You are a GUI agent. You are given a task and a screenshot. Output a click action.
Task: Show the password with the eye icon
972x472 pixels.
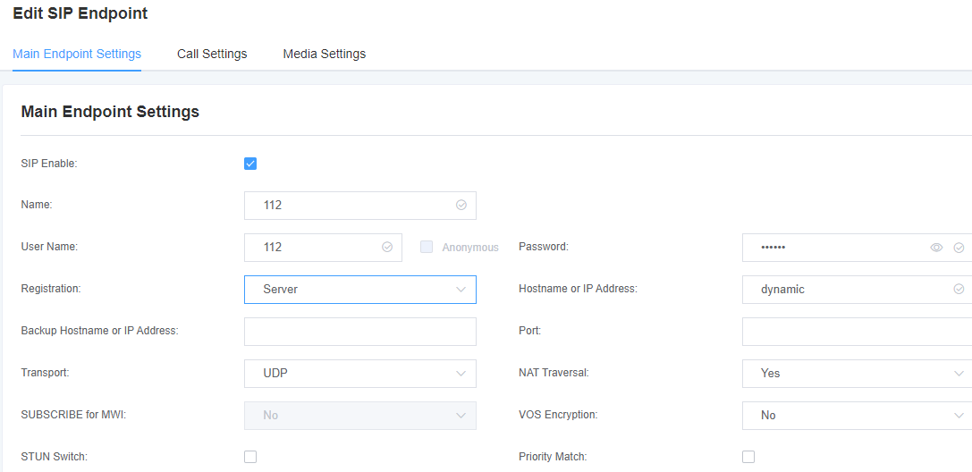936,248
